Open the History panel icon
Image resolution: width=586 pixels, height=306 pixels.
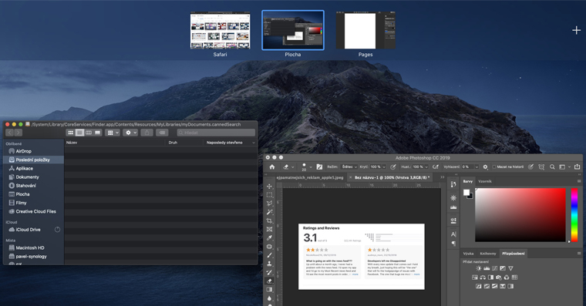pos(453,184)
